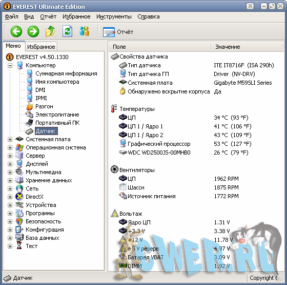
Task: Click the green Forward arrow icon
Action: [x=33, y=31]
